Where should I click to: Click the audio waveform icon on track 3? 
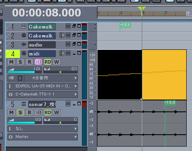[x=24, y=44]
